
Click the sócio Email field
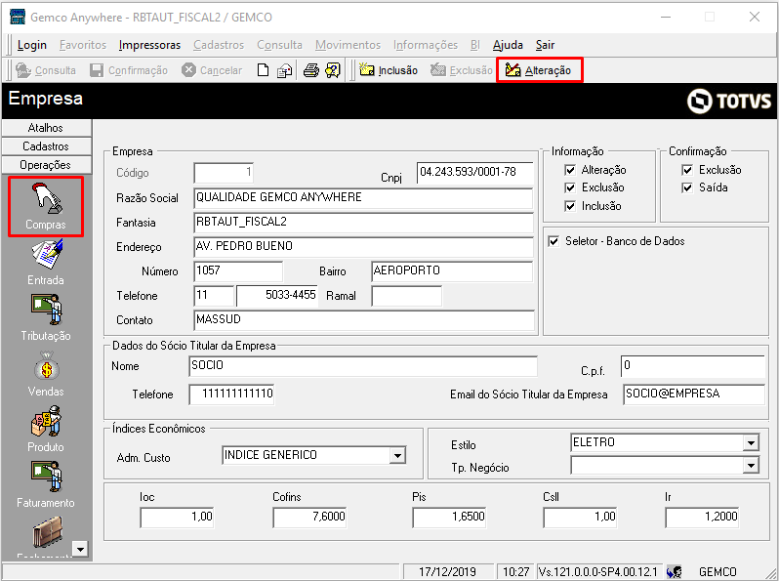[x=693, y=394]
